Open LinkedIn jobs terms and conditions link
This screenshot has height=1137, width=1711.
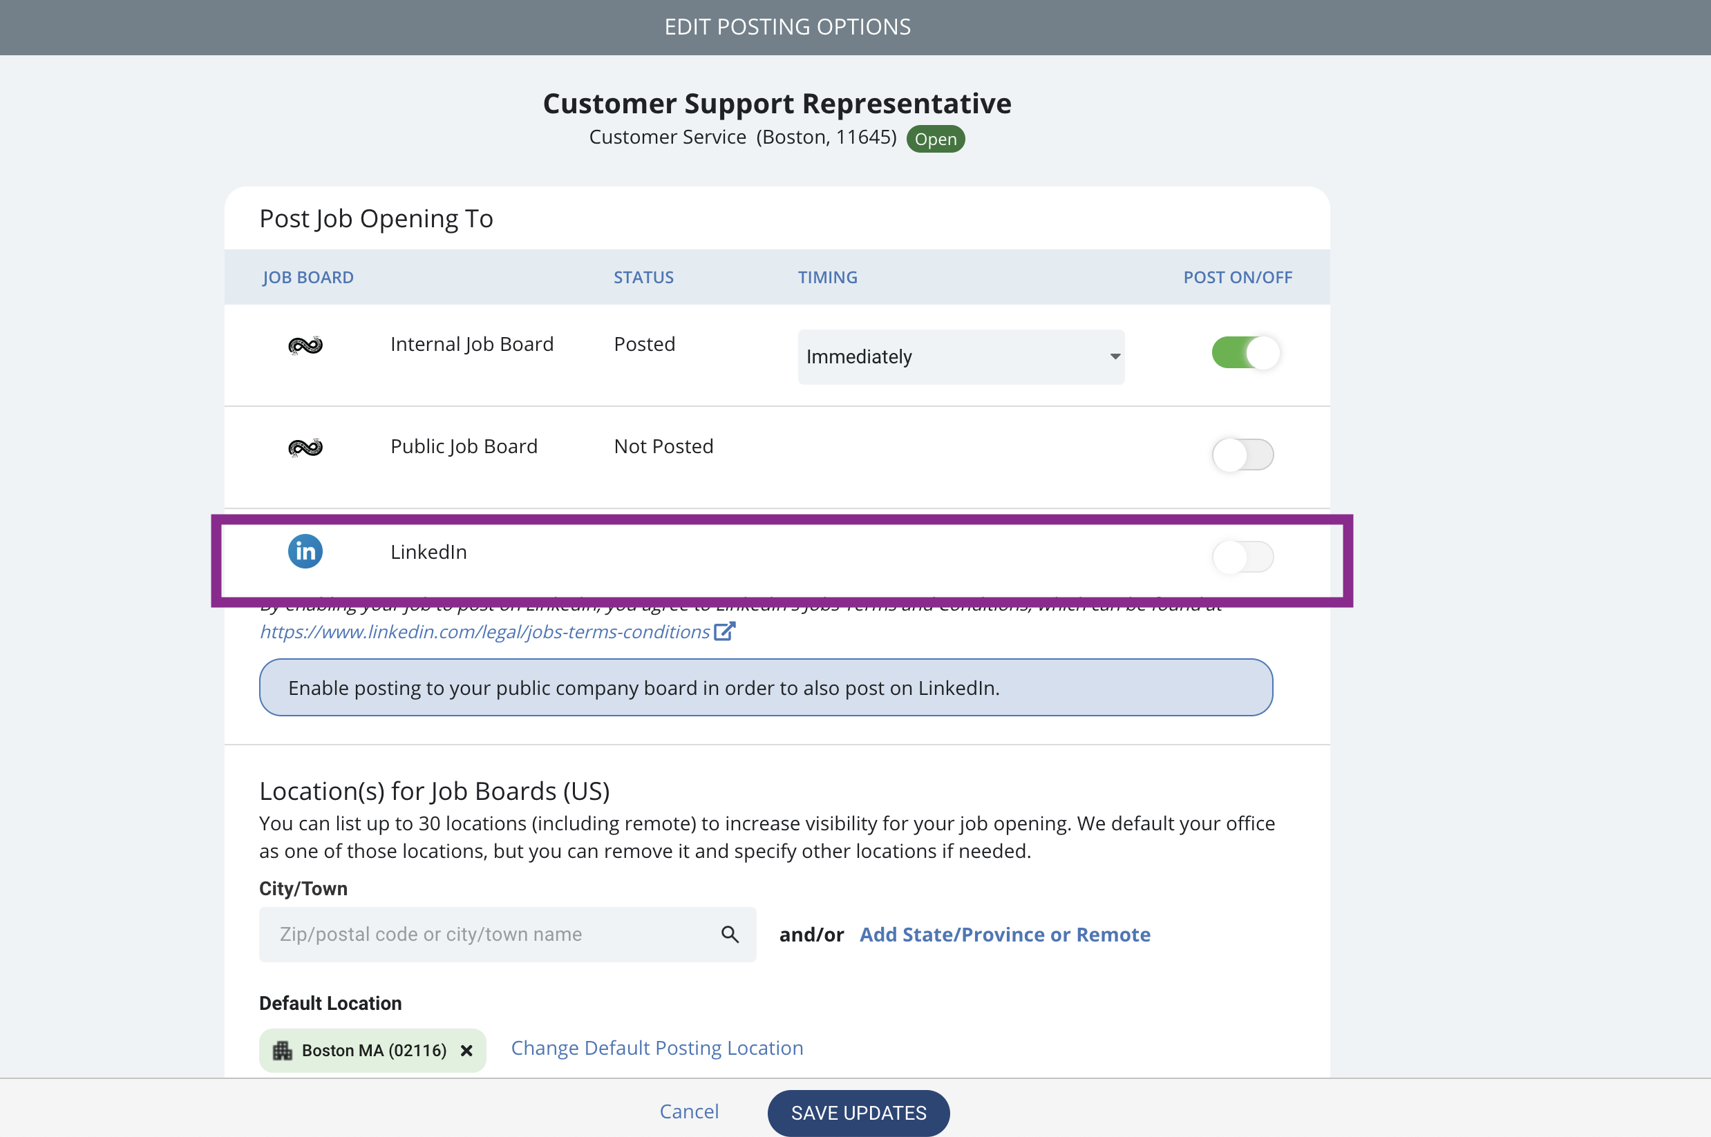484,632
